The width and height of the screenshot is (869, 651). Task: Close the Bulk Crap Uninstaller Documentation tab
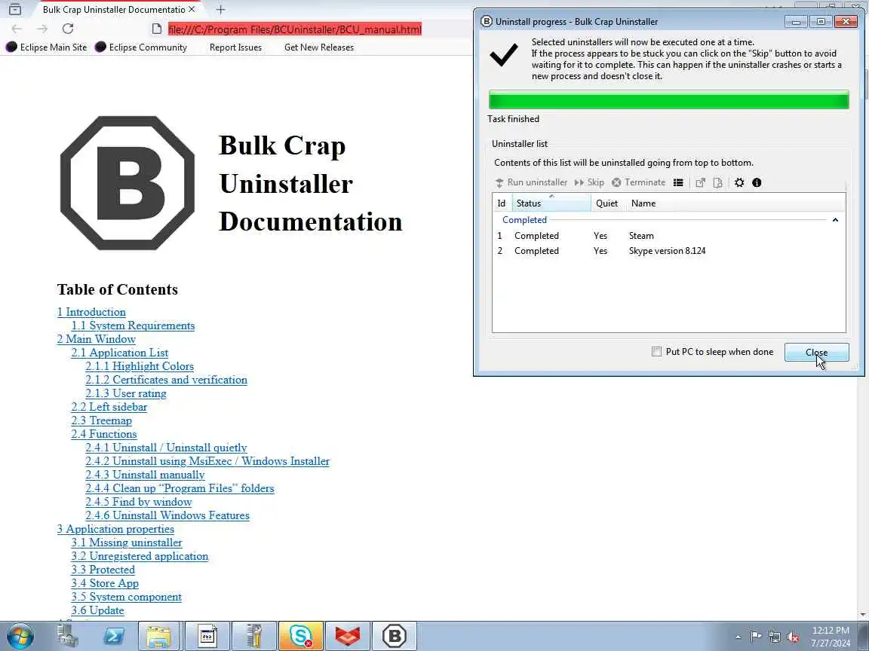click(x=192, y=9)
